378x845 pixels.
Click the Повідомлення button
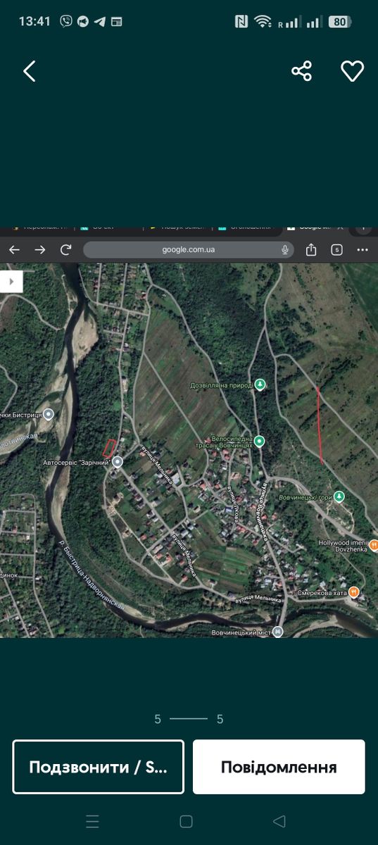click(279, 767)
